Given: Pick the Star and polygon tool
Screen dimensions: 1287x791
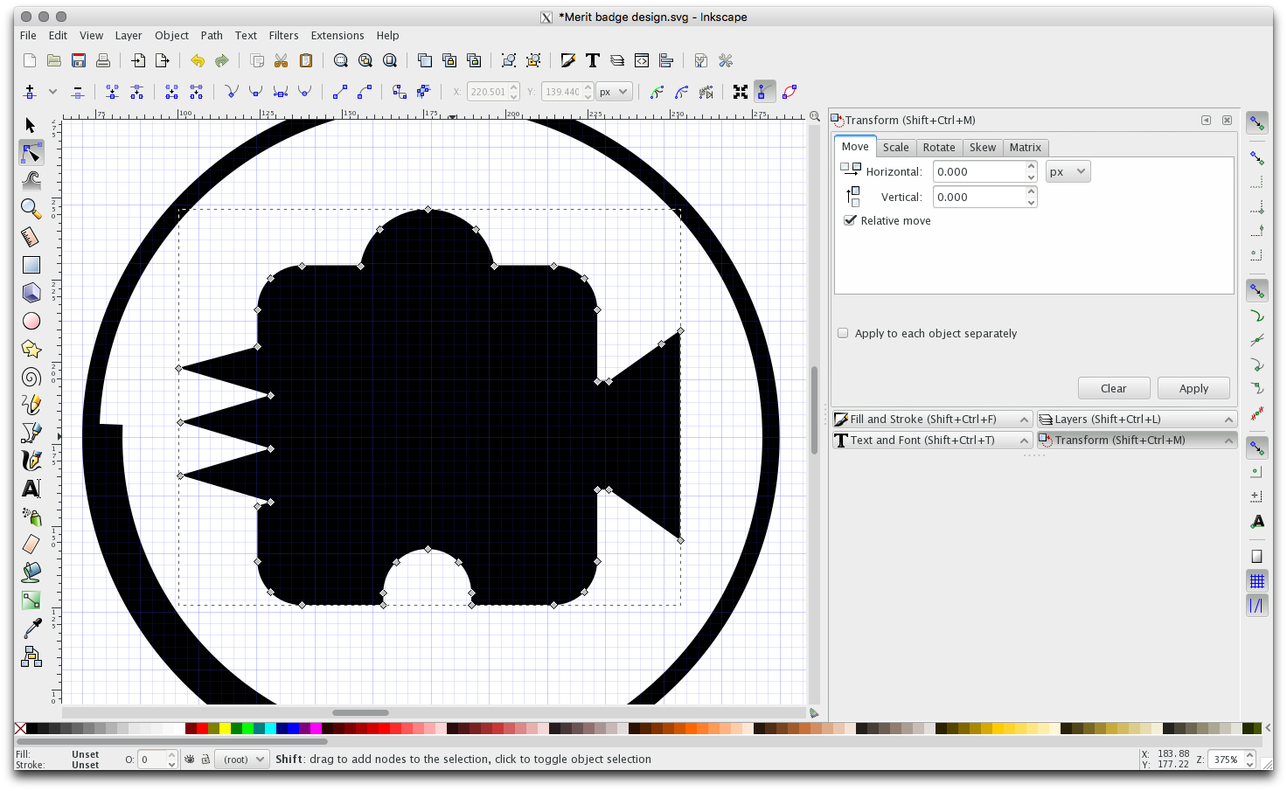Looking at the screenshot, I should [x=31, y=349].
